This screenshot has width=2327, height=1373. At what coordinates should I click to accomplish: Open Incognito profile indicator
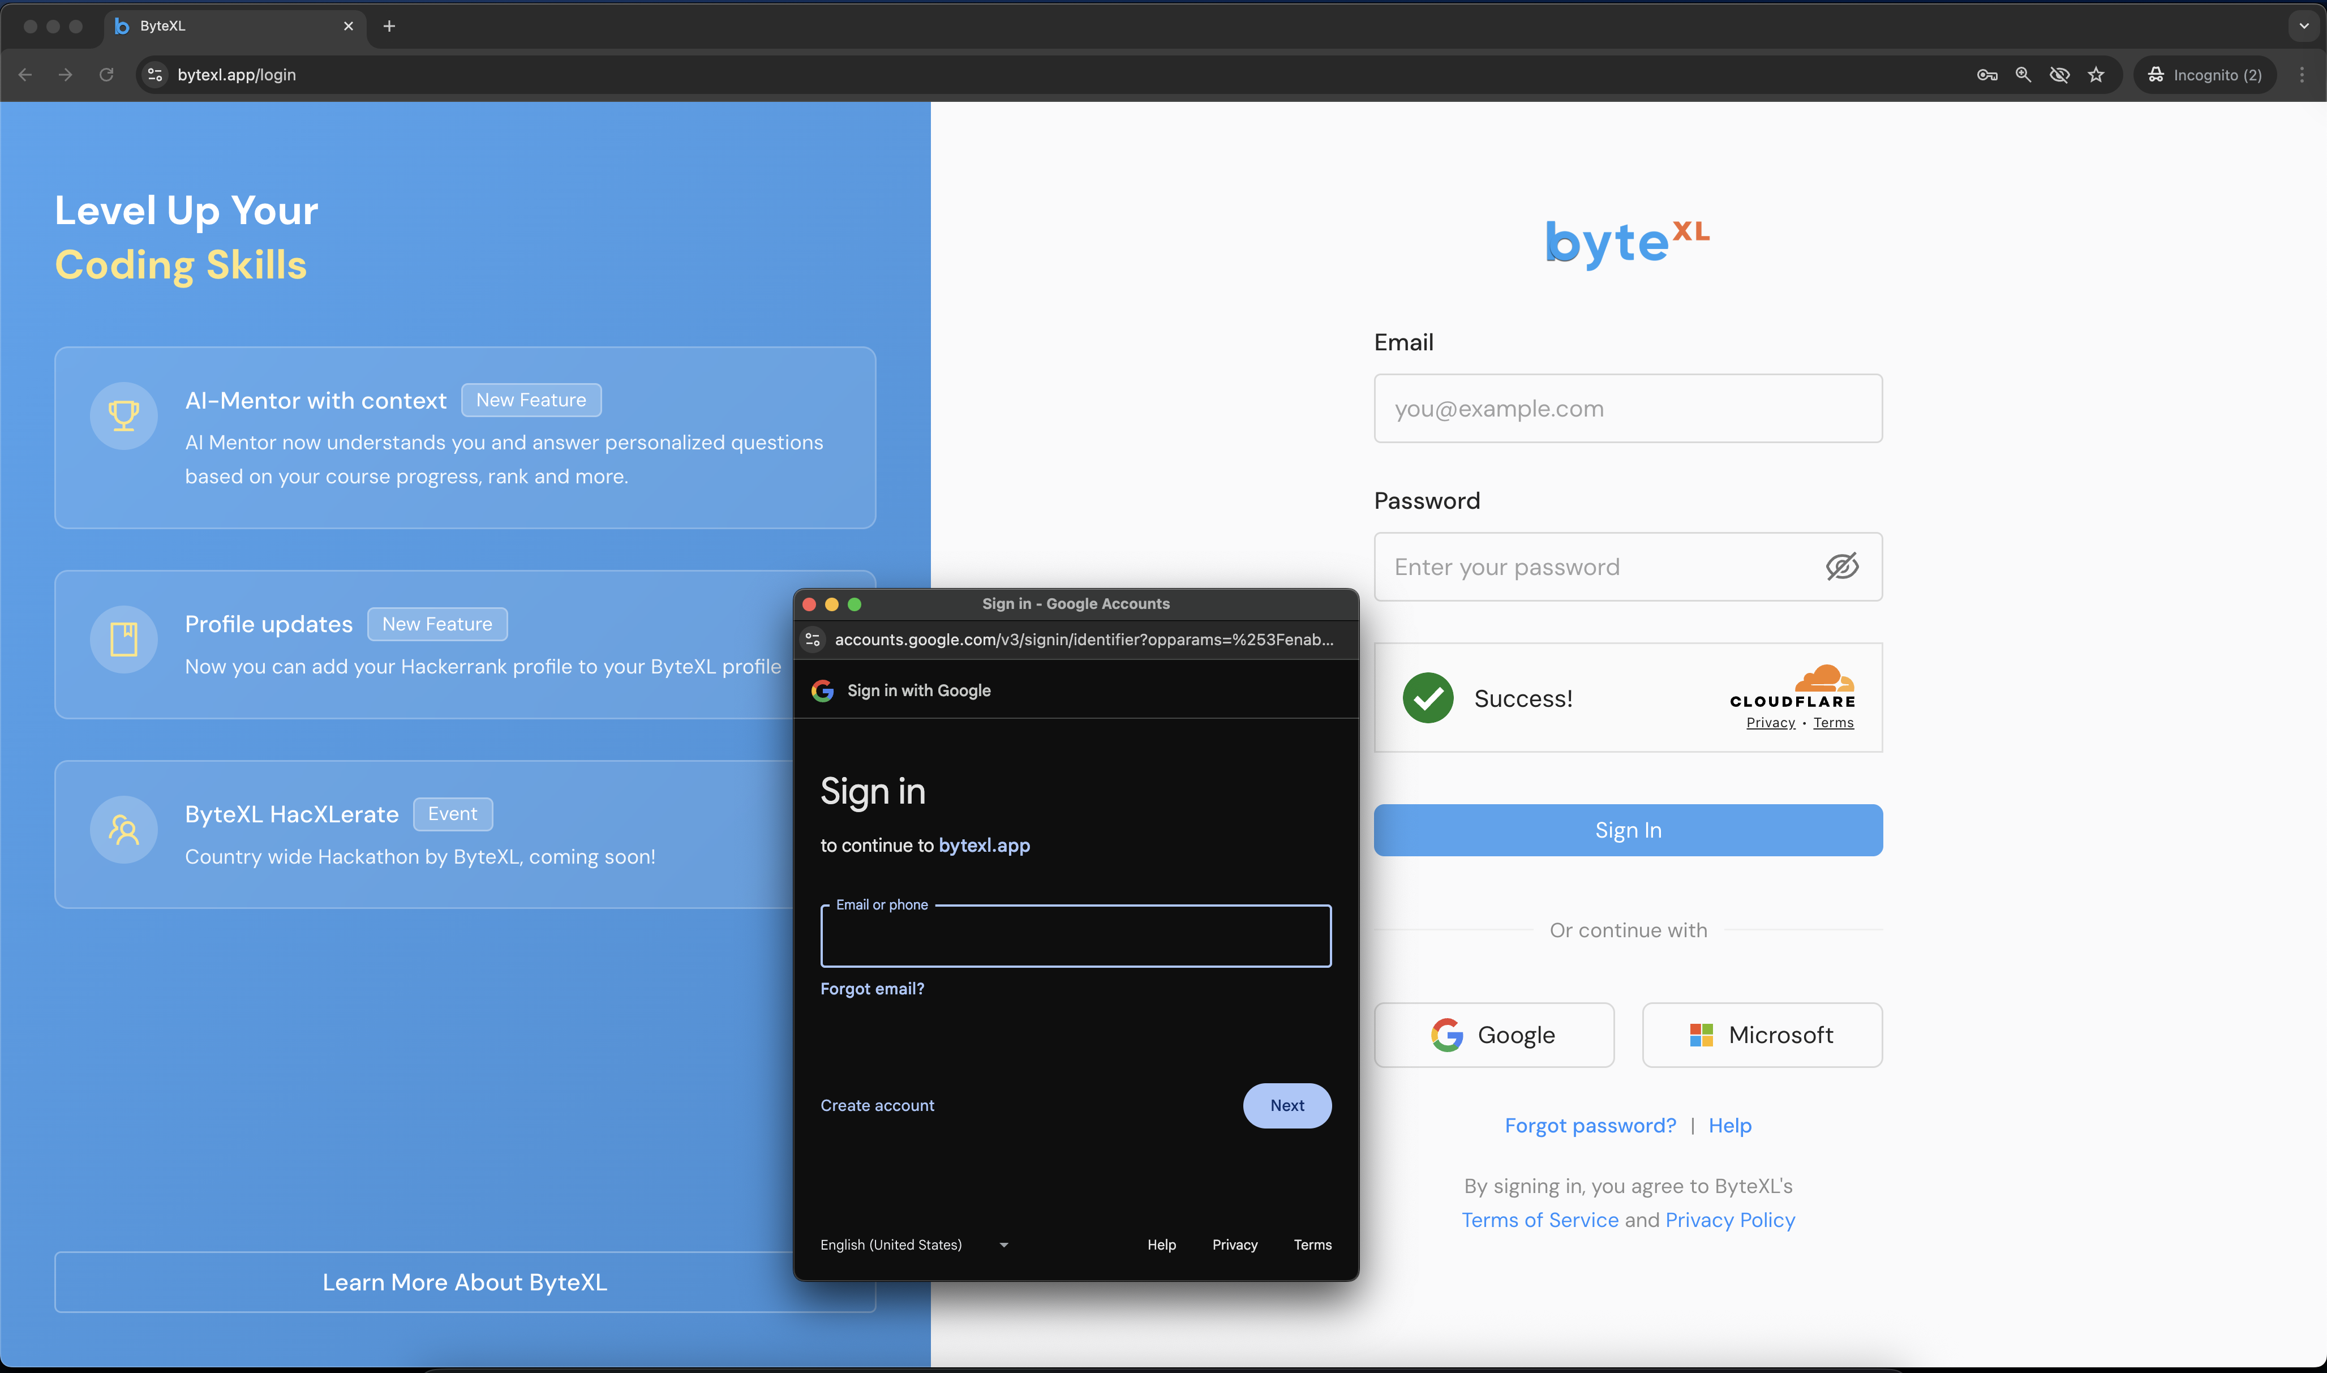click(2205, 75)
